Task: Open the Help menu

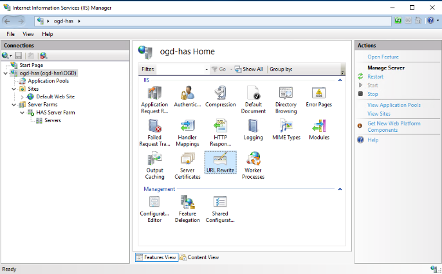Action: point(48,34)
